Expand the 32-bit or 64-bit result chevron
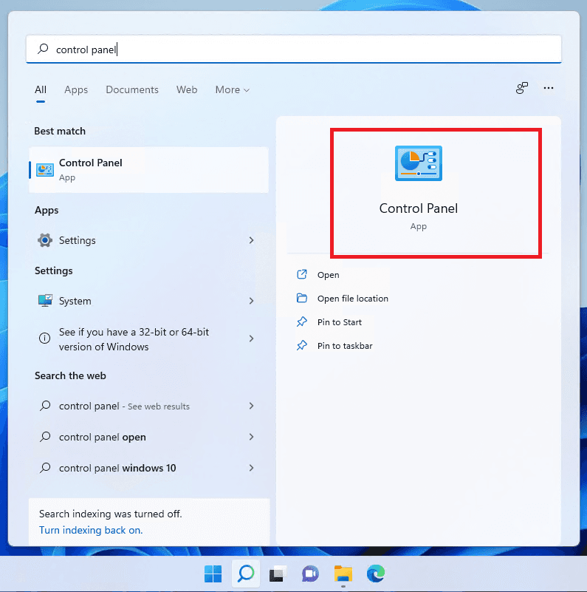The image size is (587, 592). point(251,338)
